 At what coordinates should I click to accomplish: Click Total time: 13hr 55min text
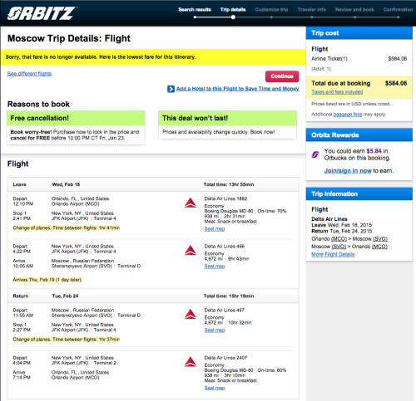tap(229, 184)
